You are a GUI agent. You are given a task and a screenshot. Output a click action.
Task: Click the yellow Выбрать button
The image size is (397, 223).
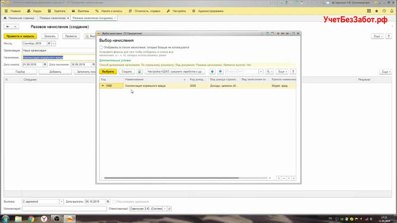click(x=108, y=71)
